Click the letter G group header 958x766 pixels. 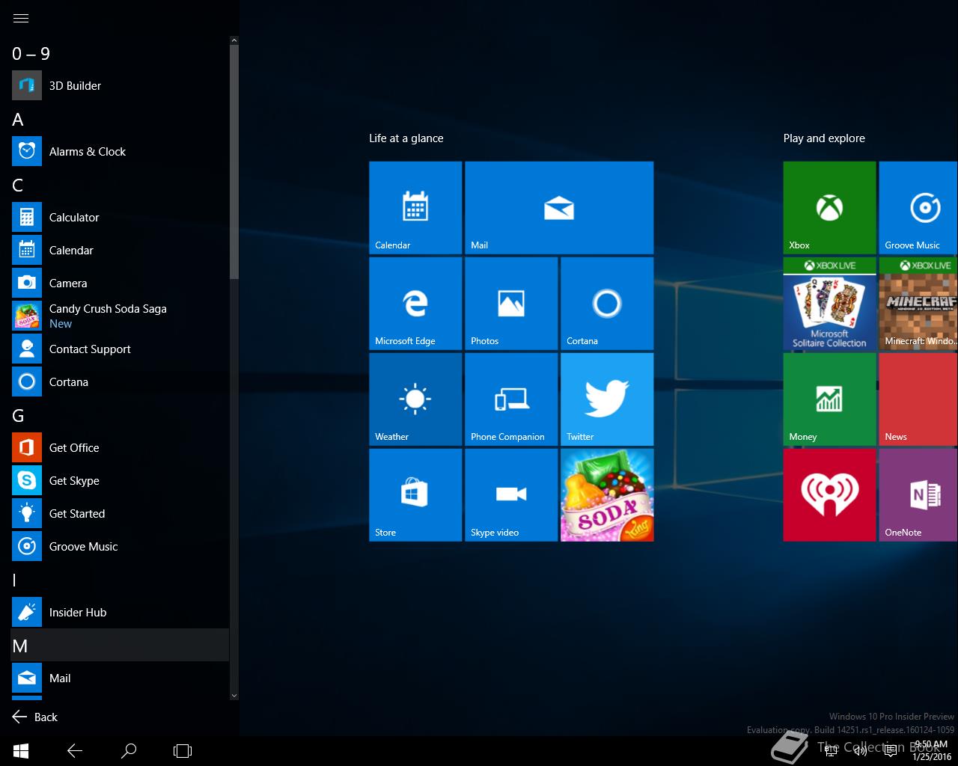[18, 415]
